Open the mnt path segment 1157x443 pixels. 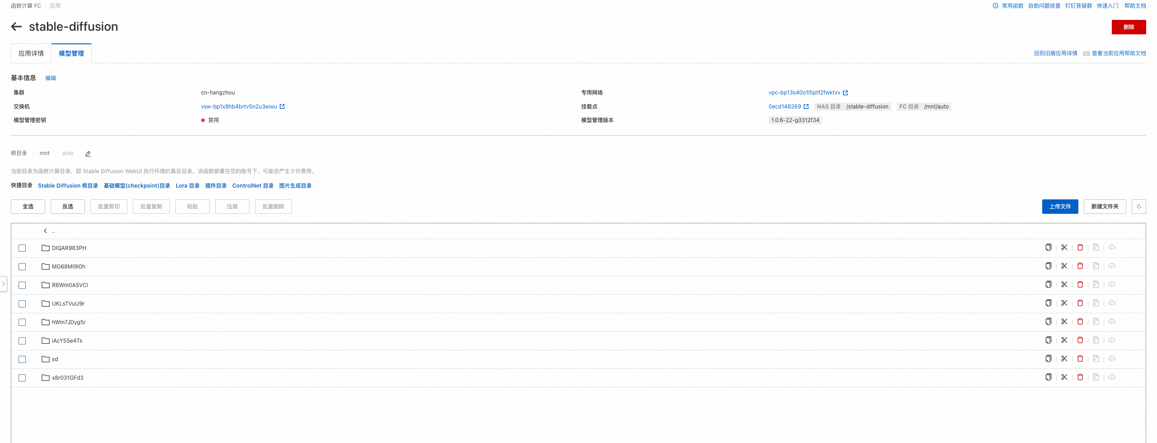tap(44, 153)
